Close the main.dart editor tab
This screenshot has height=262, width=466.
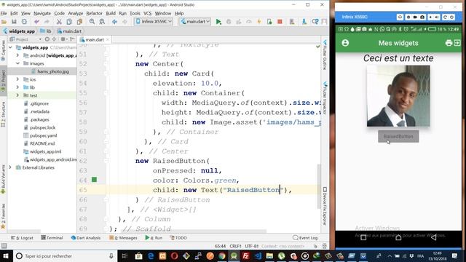point(108,39)
